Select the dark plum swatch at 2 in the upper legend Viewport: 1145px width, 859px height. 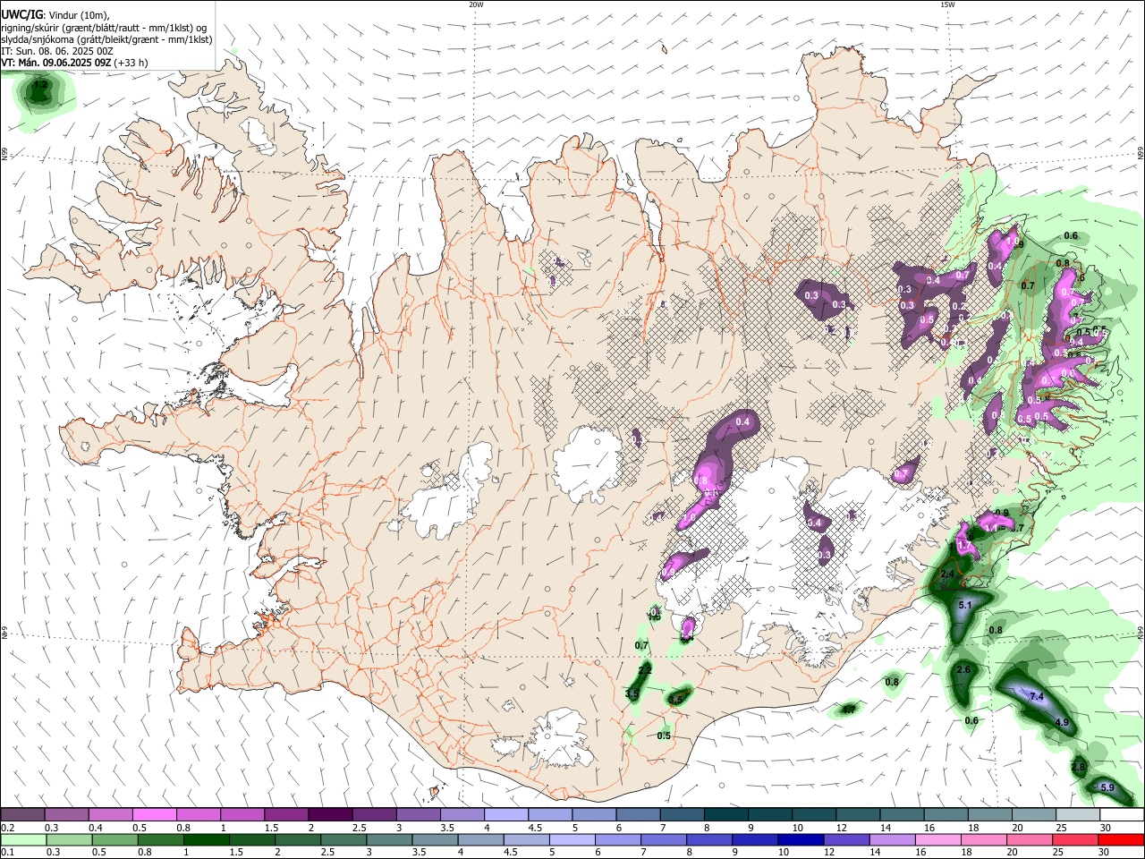coord(329,815)
